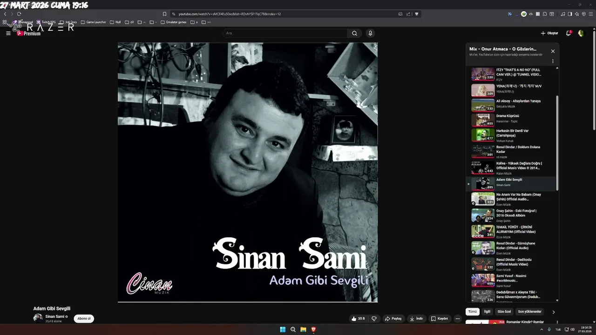Image resolution: width=596 pixels, height=335 pixels.
Task: Play Koliva - Yüksek Dağlara Doğru
Action: (x=511, y=167)
